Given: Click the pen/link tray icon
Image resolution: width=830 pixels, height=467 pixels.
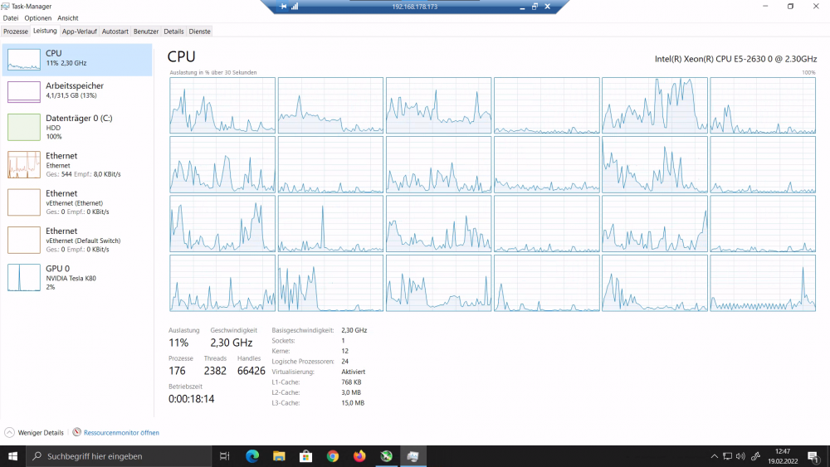Looking at the screenshot, I should pos(755,456).
